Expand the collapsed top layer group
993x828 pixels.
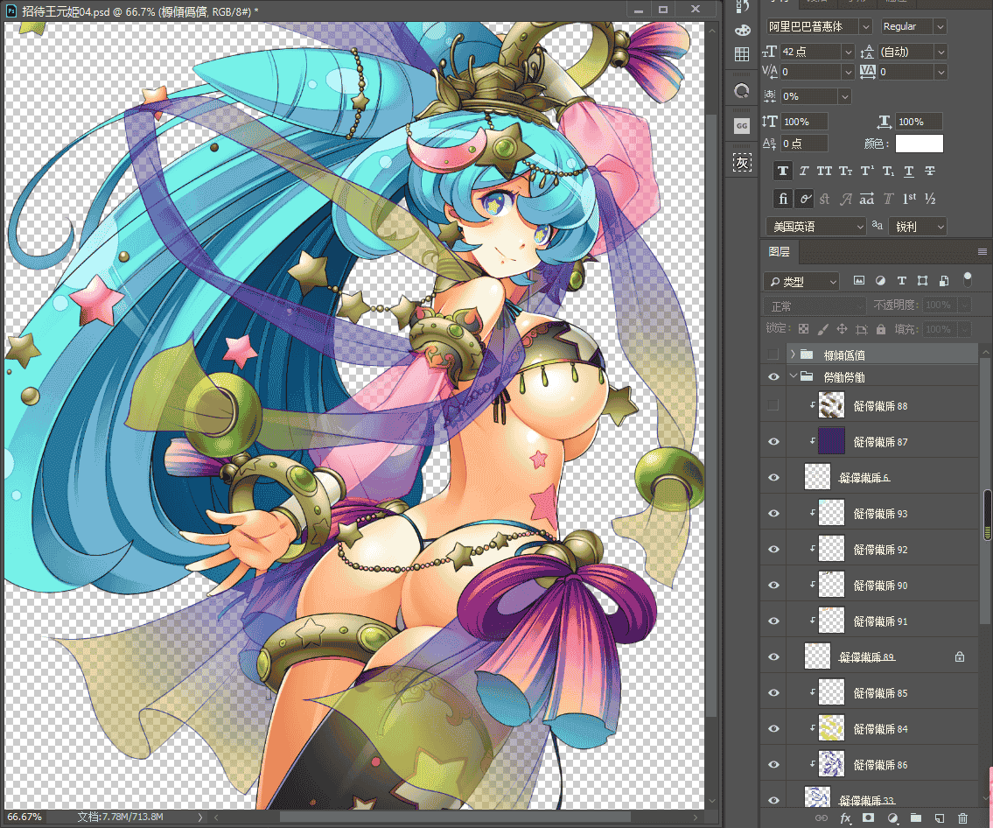(793, 354)
